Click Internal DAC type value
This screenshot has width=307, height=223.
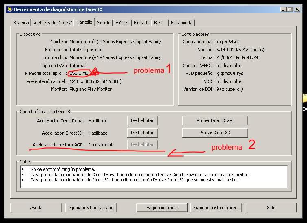click(x=77, y=66)
